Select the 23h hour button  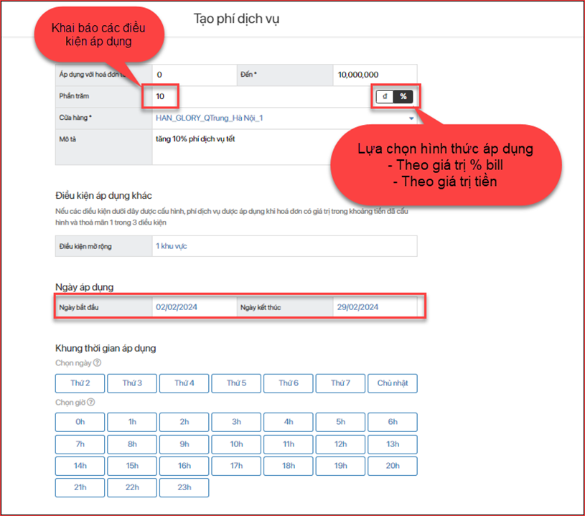[x=184, y=488]
